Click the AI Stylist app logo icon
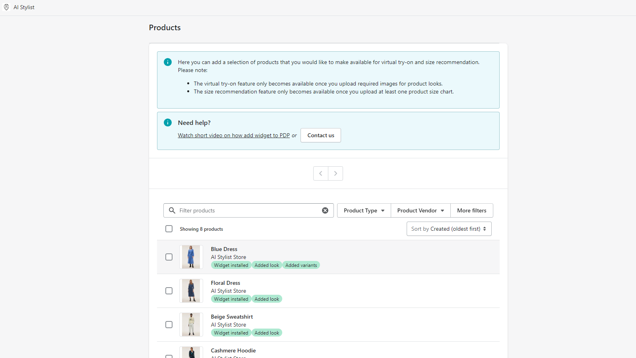Image resolution: width=636 pixels, height=358 pixels. point(6,7)
